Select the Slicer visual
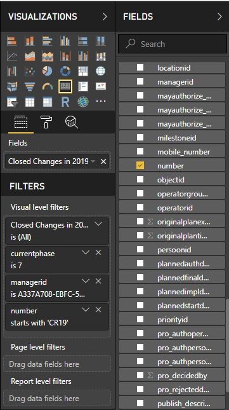The image size is (229, 410). click(12, 102)
